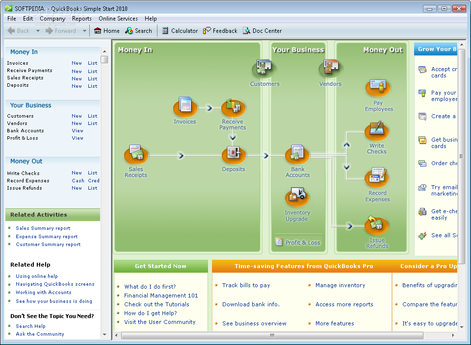The image size is (471, 345).
Task: Open the Edit menu
Action: (x=28, y=19)
